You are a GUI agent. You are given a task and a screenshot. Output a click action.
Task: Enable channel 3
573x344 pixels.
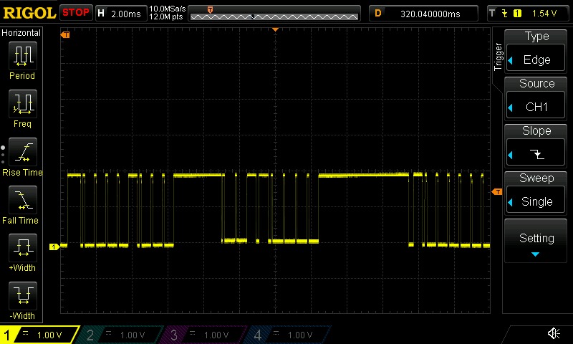pyautogui.click(x=204, y=335)
